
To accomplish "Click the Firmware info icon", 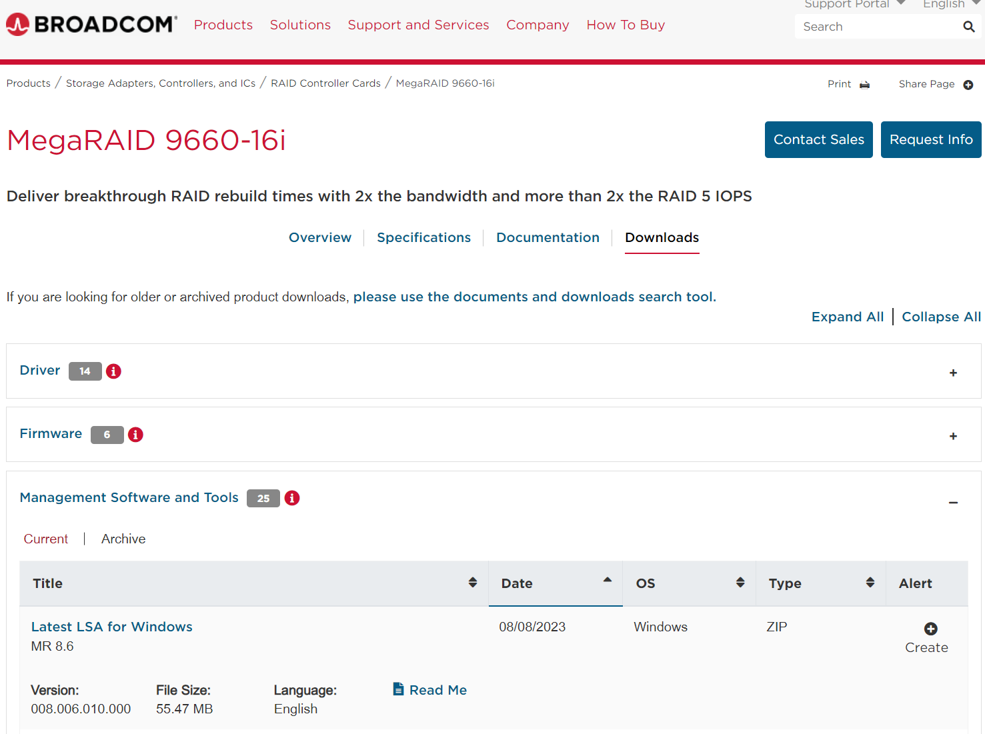I will (x=135, y=435).
